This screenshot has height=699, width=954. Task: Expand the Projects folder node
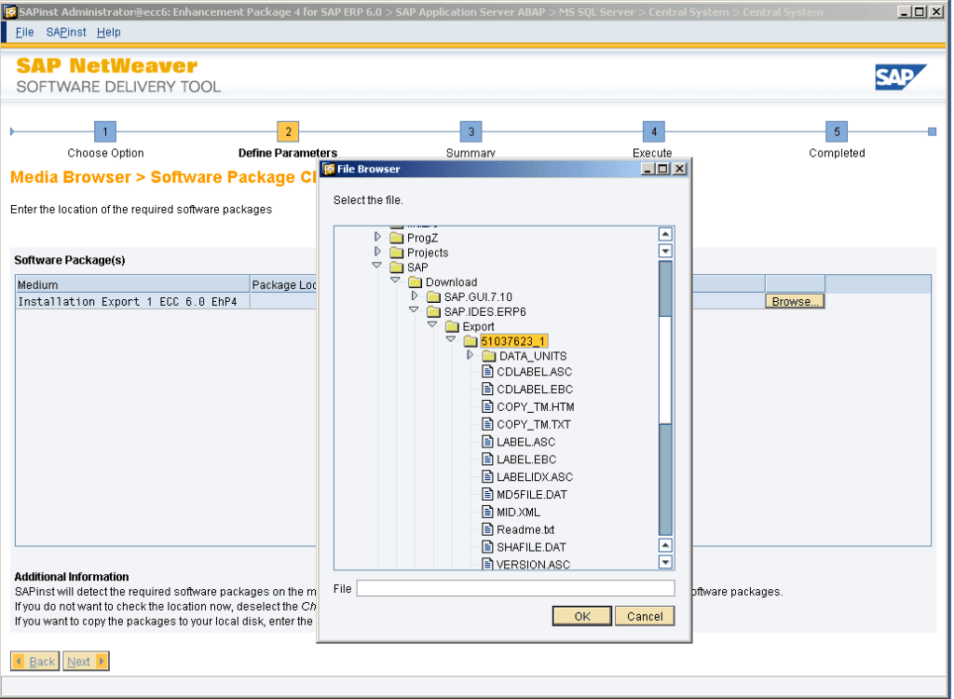(x=378, y=252)
